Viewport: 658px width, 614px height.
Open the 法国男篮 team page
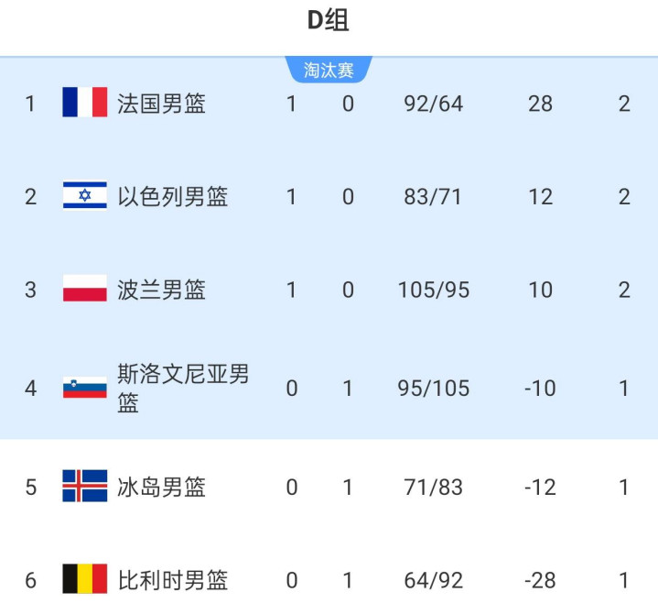(x=161, y=104)
